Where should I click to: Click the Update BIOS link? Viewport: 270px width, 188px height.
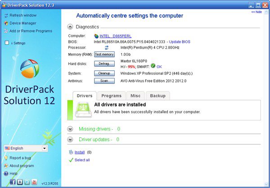point(180,42)
